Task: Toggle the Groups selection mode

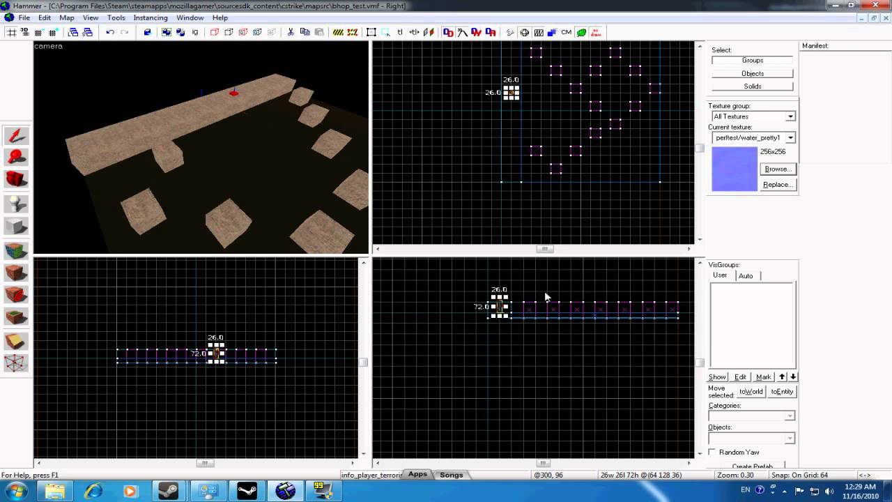Action: (x=753, y=61)
